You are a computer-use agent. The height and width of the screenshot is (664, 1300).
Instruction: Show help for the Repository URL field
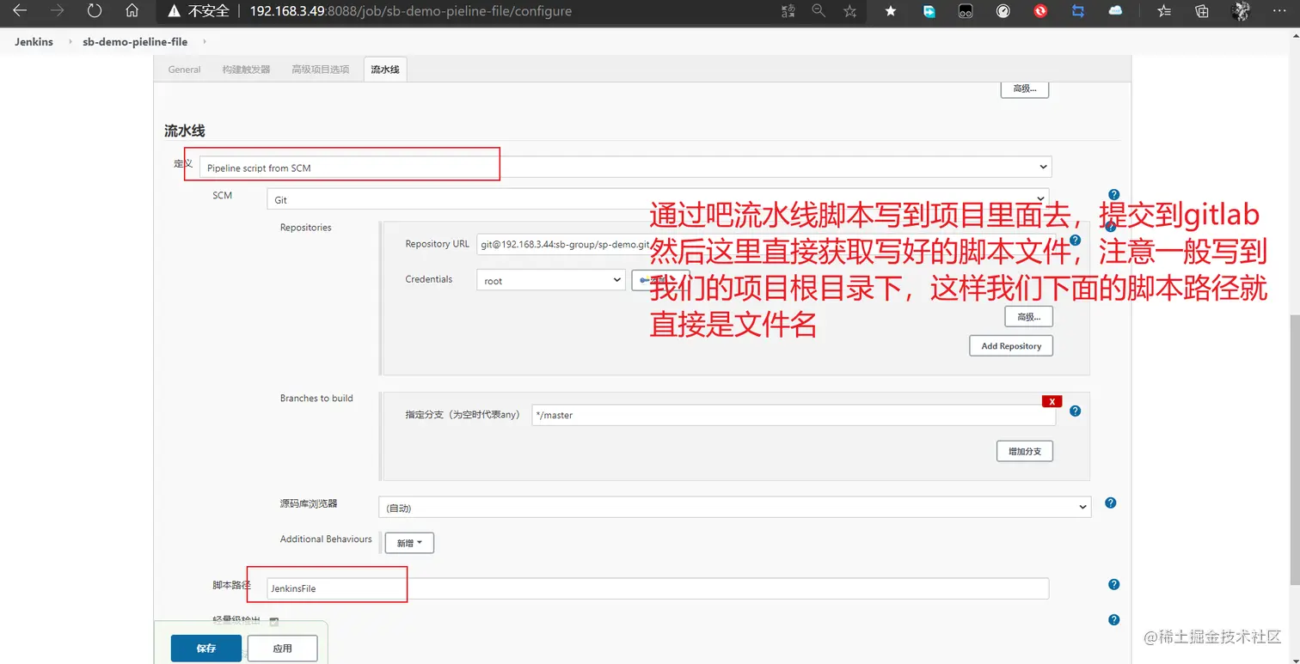pyautogui.click(x=1075, y=241)
